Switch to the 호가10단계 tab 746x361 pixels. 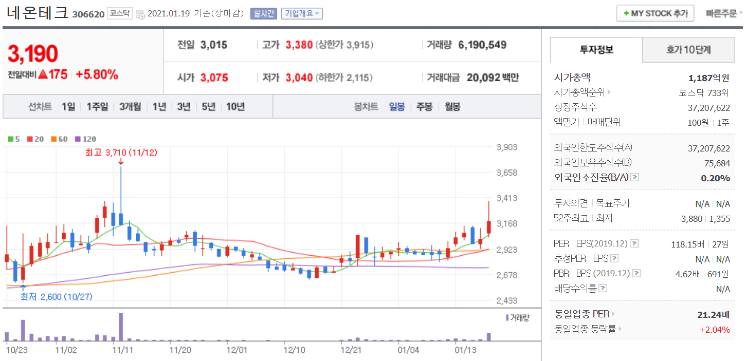pyautogui.click(x=688, y=50)
